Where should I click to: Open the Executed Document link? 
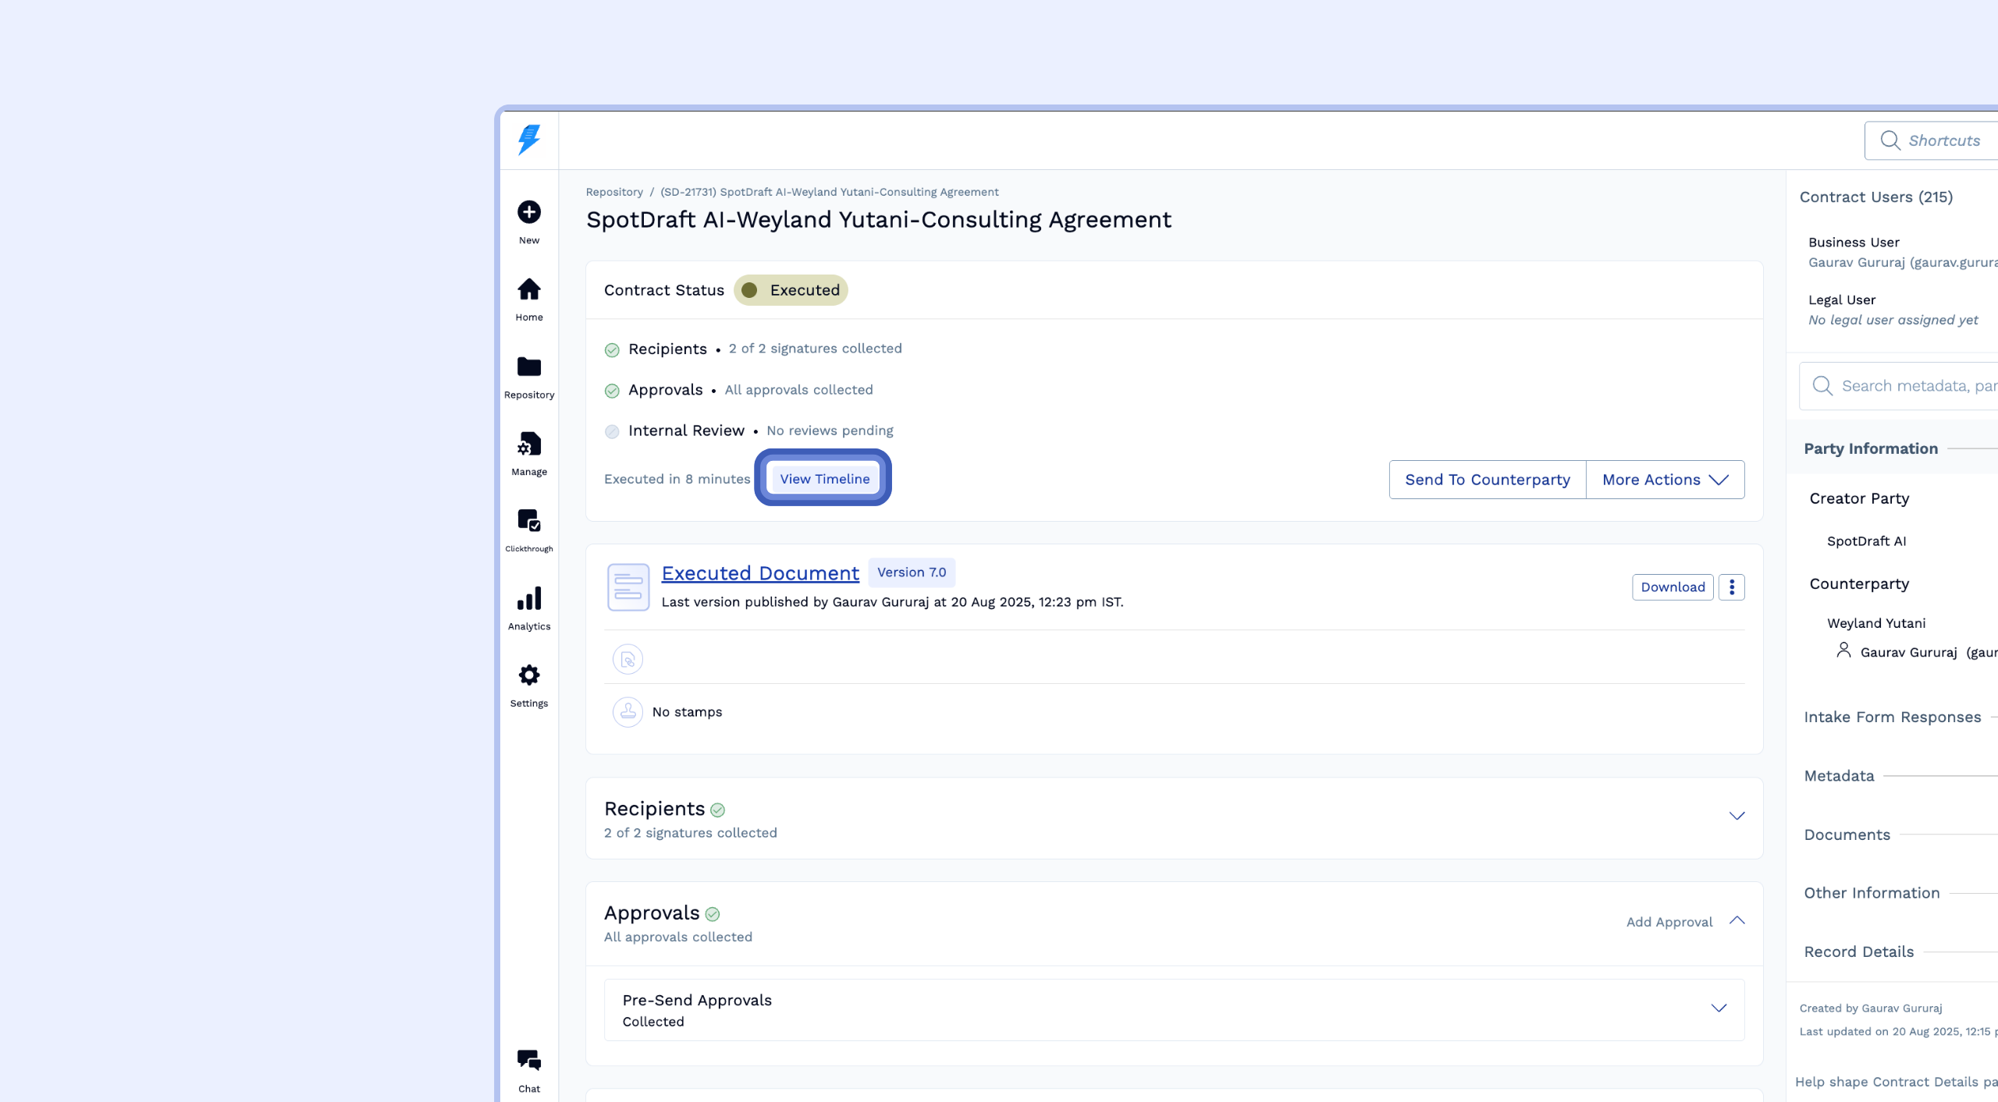(759, 573)
